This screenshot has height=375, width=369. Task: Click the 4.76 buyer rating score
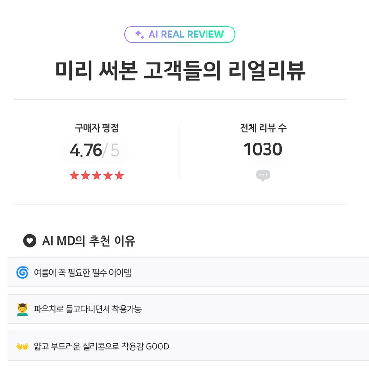pos(86,151)
